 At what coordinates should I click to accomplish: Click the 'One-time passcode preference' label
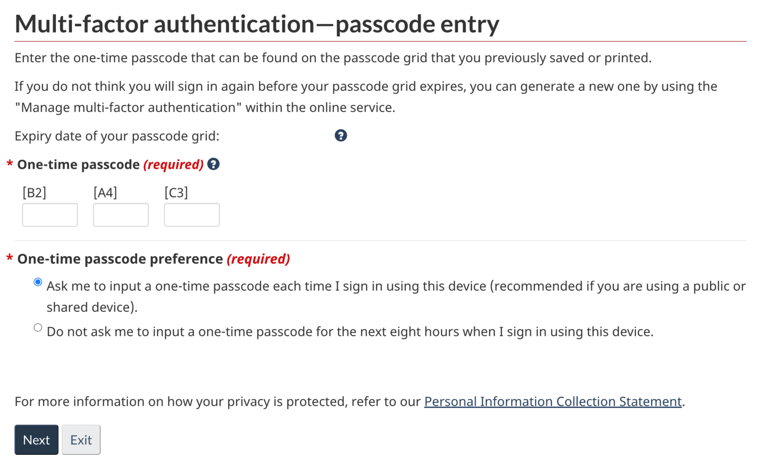coord(120,259)
